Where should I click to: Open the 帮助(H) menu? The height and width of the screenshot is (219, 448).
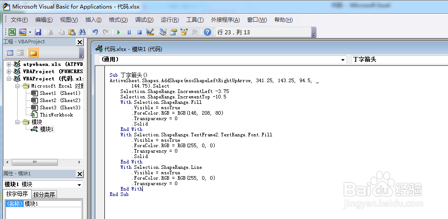coord(283,20)
